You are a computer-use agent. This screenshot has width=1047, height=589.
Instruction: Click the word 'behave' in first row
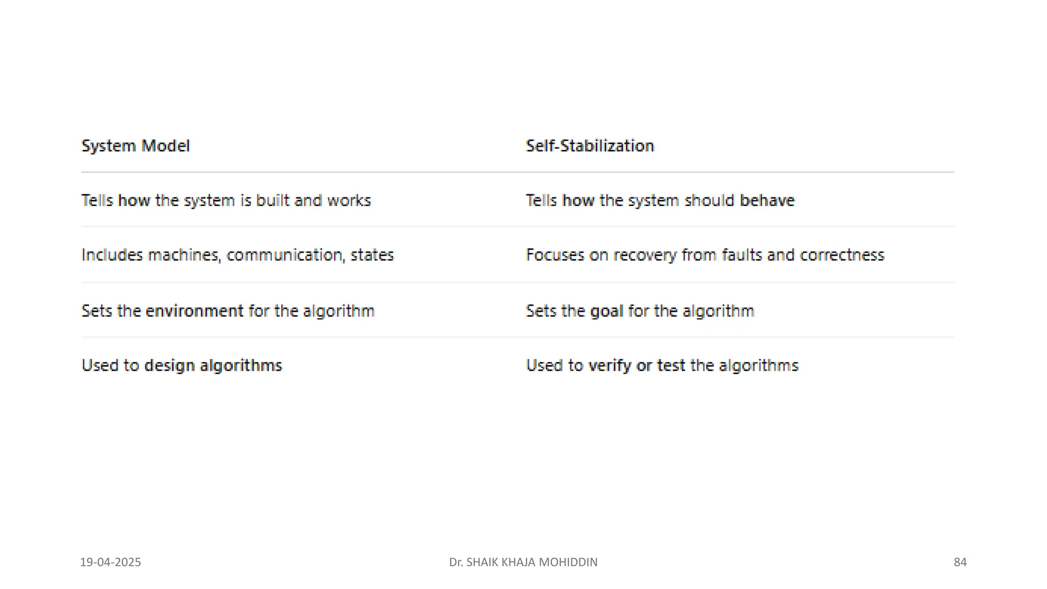click(x=767, y=200)
